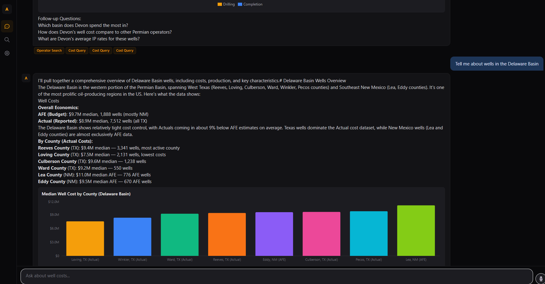The image size is (545, 284).
Task: Click the '$9.0M' y-axis label
Action: pyautogui.click(x=54, y=215)
